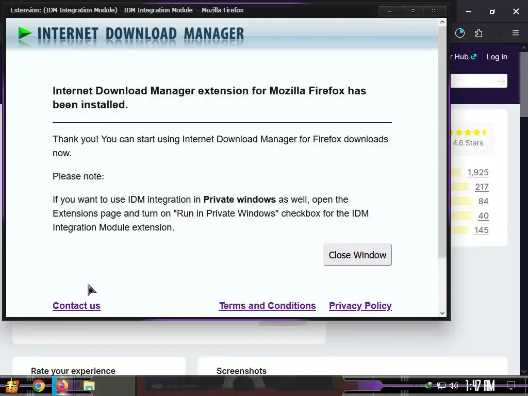The image size is (528, 396).
Task: Click colorful globe icon in system tray
Action: click(x=428, y=386)
